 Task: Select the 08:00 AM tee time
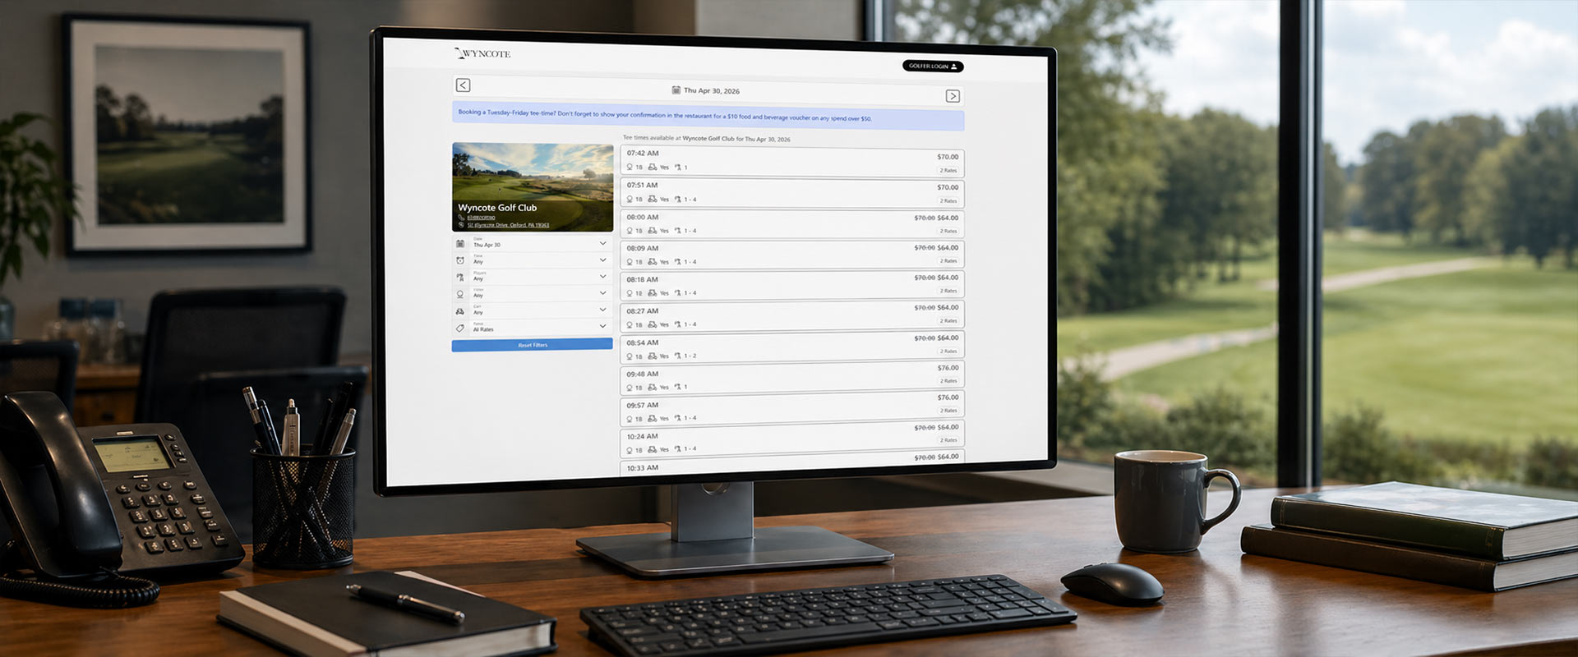792,224
